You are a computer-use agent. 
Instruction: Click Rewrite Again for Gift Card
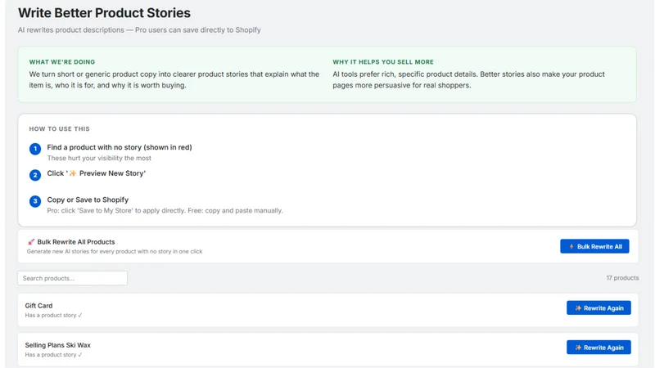[599, 308]
